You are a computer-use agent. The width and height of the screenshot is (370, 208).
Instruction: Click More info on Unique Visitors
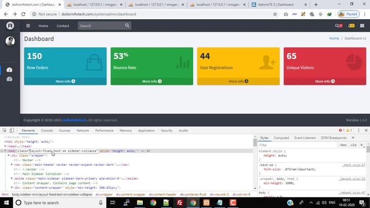[325, 81]
